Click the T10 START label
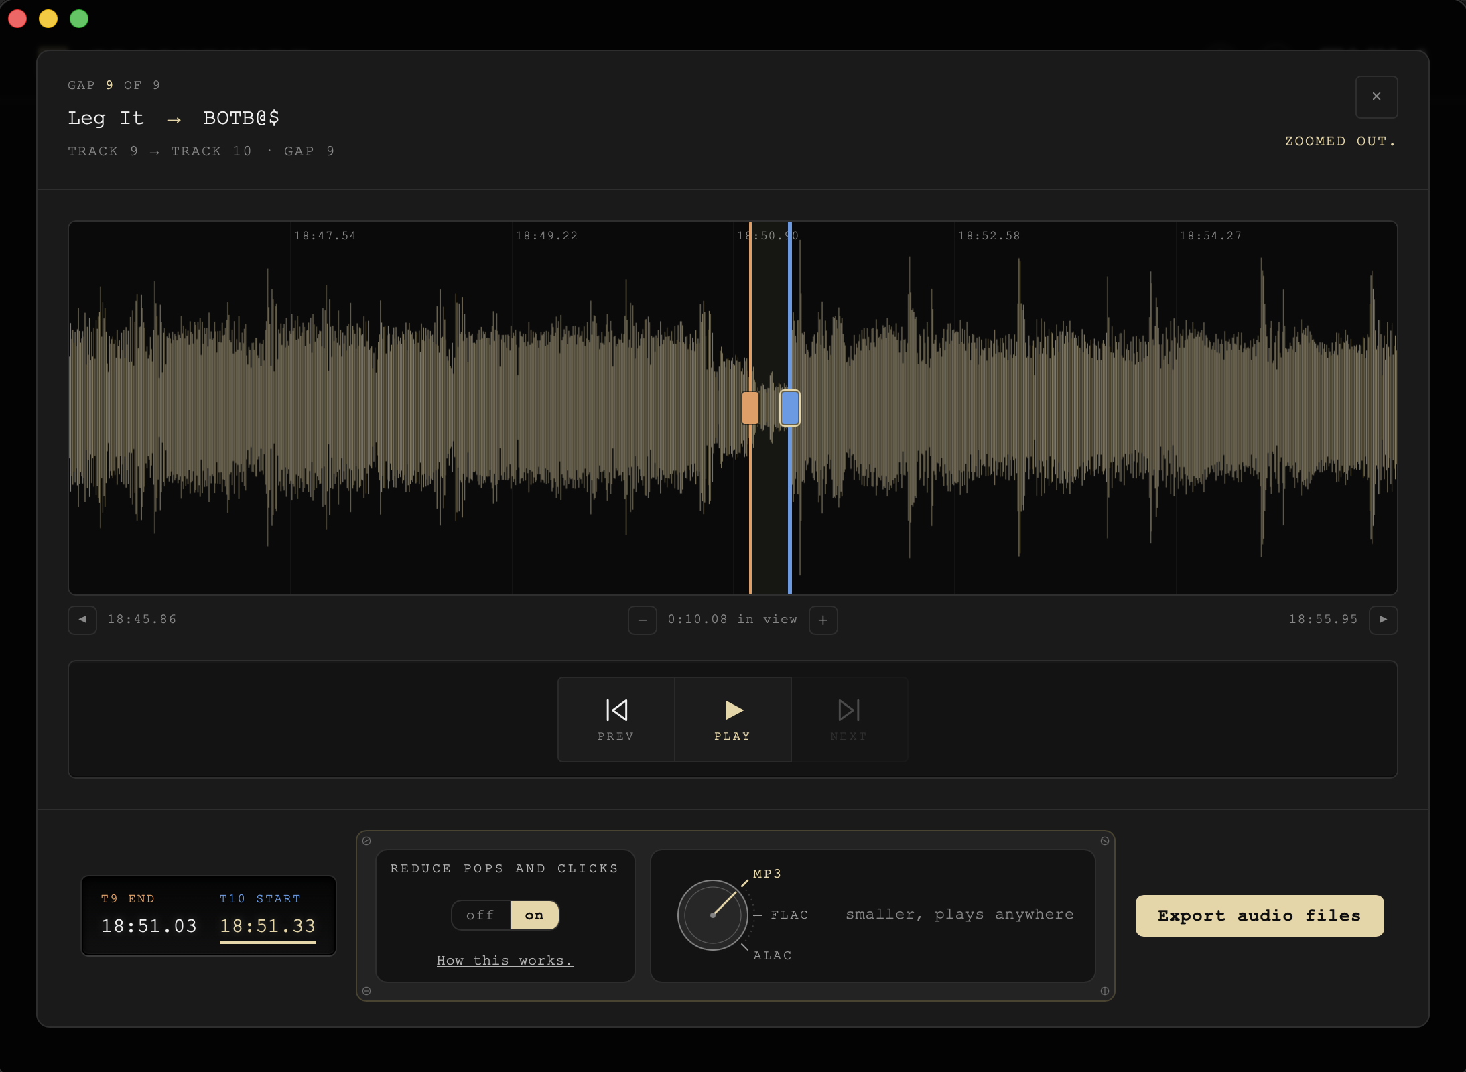The height and width of the screenshot is (1072, 1466). 260,898
